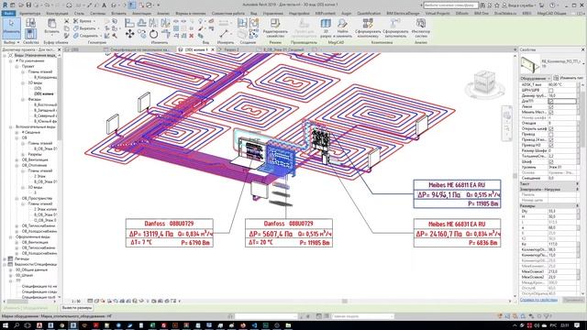587x330 pixels.
Task: Collapse the Фасады tree node
Action: pos(23,100)
